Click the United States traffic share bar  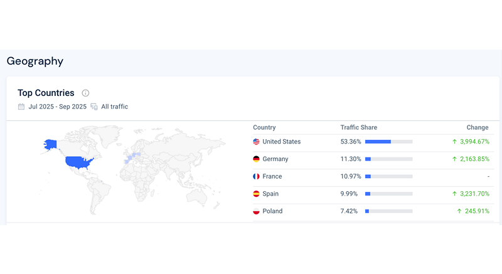(388, 142)
